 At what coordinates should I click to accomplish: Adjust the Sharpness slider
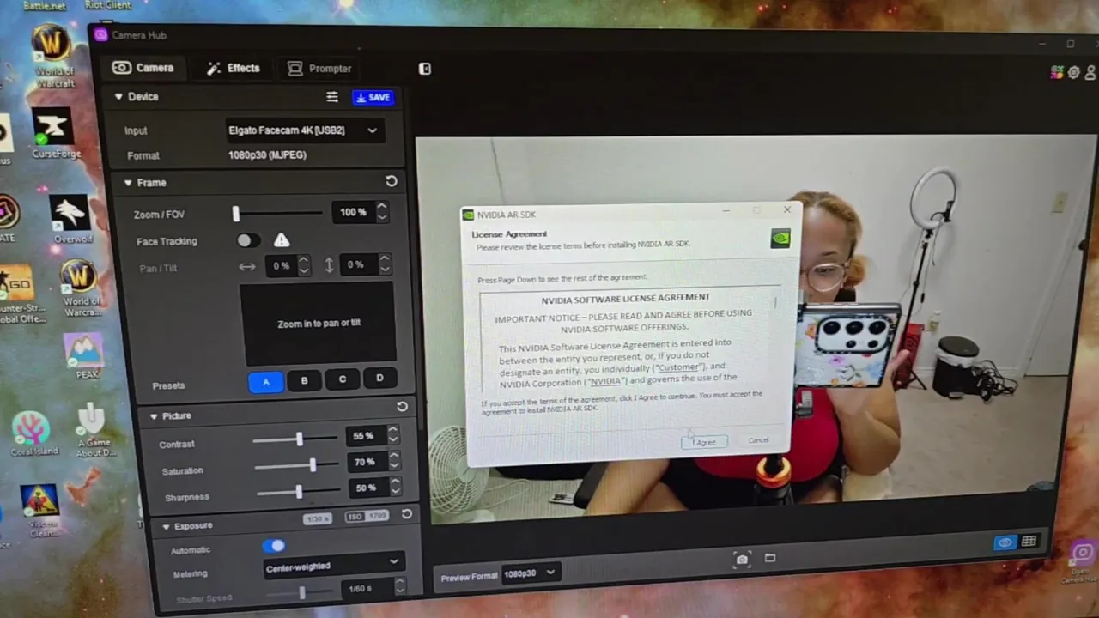click(298, 492)
